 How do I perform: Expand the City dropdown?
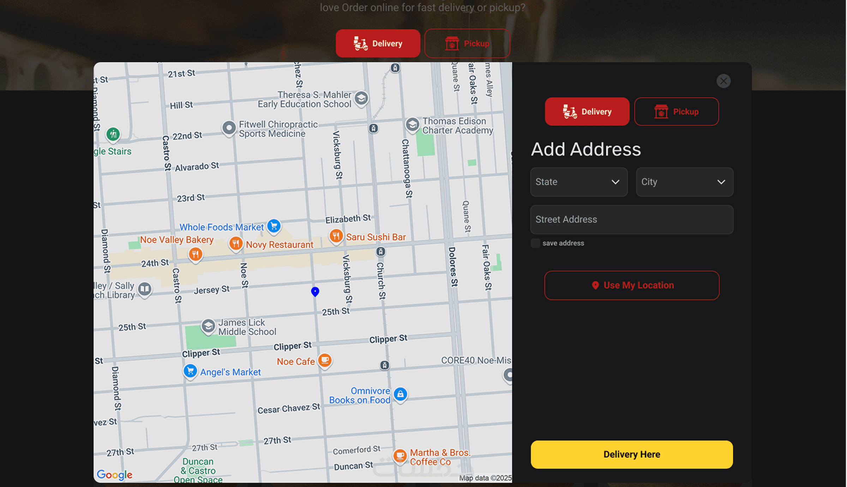click(x=684, y=182)
